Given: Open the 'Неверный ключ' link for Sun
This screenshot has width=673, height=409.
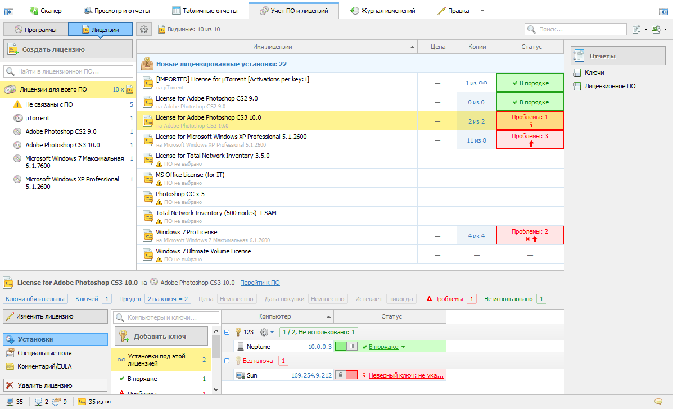Looking at the screenshot, I should coord(406,375).
